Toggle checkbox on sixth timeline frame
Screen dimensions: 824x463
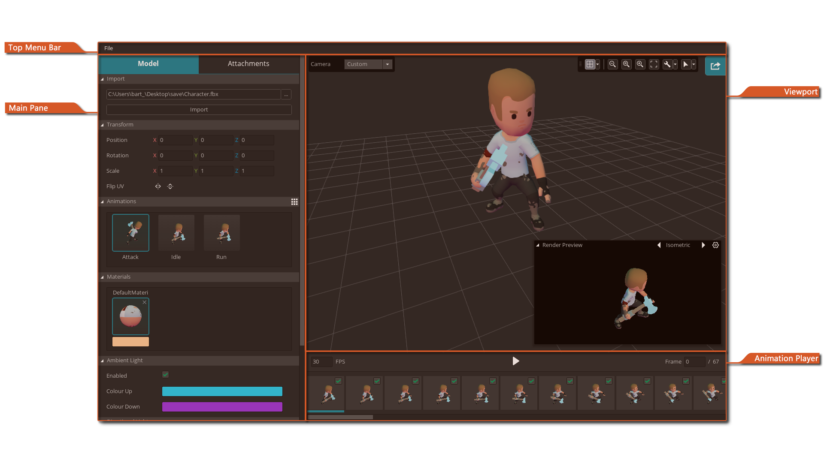click(x=531, y=381)
